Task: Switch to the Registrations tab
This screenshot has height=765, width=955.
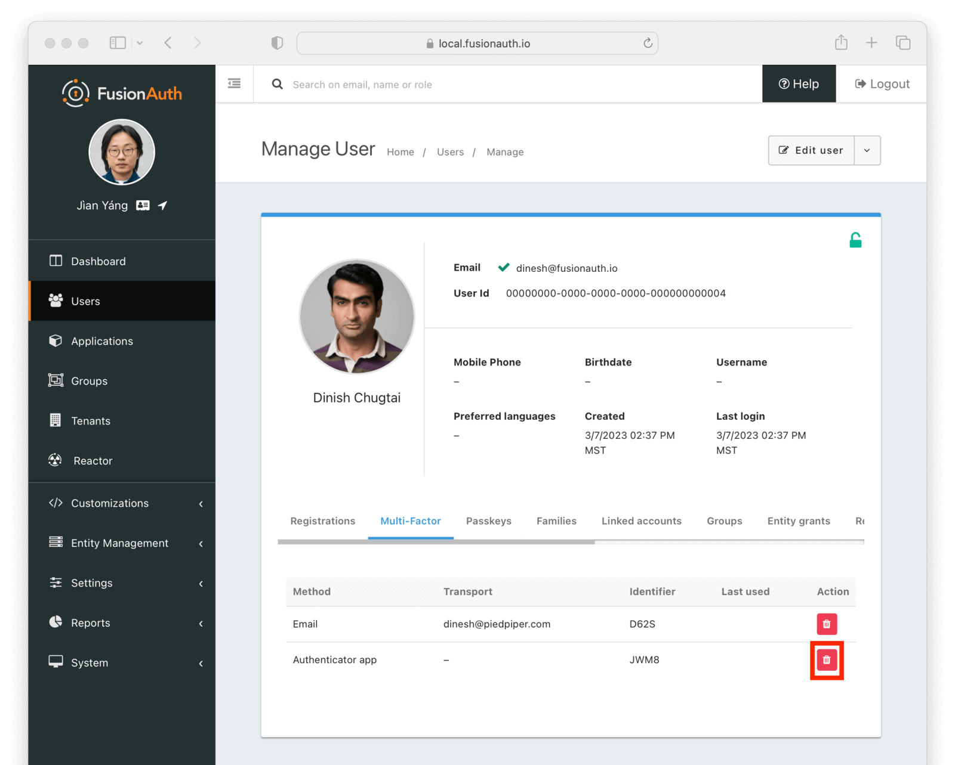Action: coord(322,521)
